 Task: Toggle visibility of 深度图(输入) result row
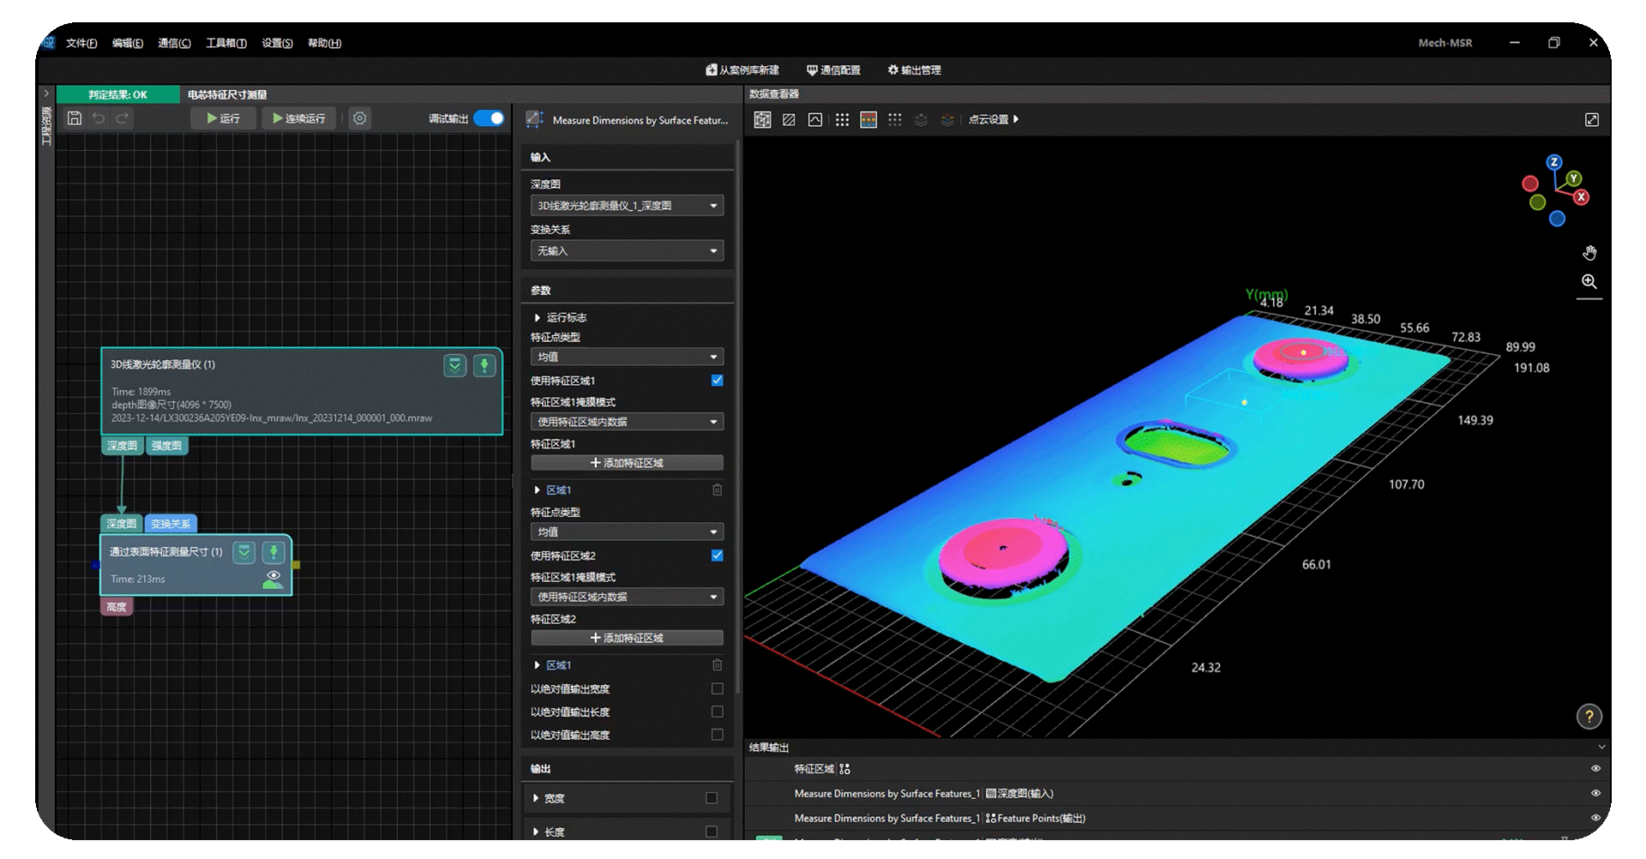pyautogui.click(x=1595, y=794)
